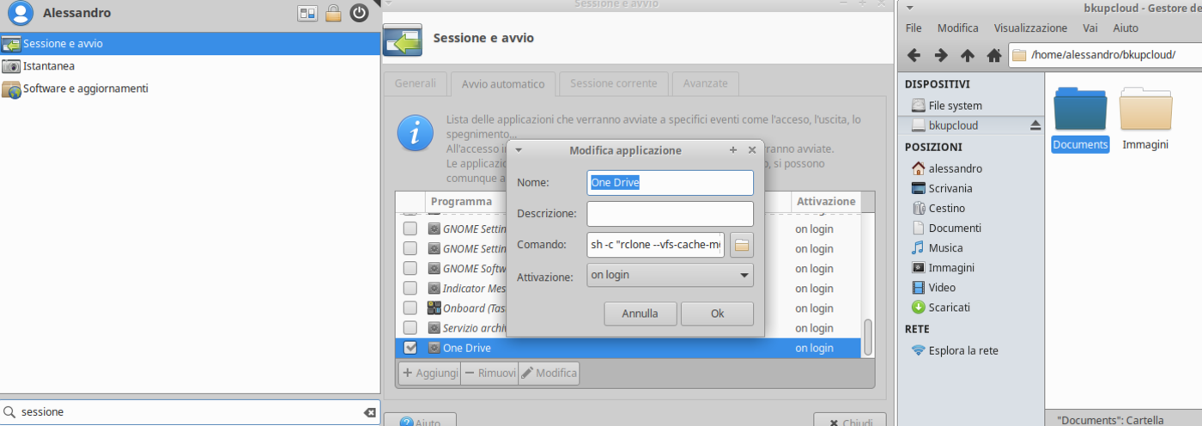Click the blue info icon in Avvio automatico
Viewport: 1202px width, 426px height.
point(416,132)
